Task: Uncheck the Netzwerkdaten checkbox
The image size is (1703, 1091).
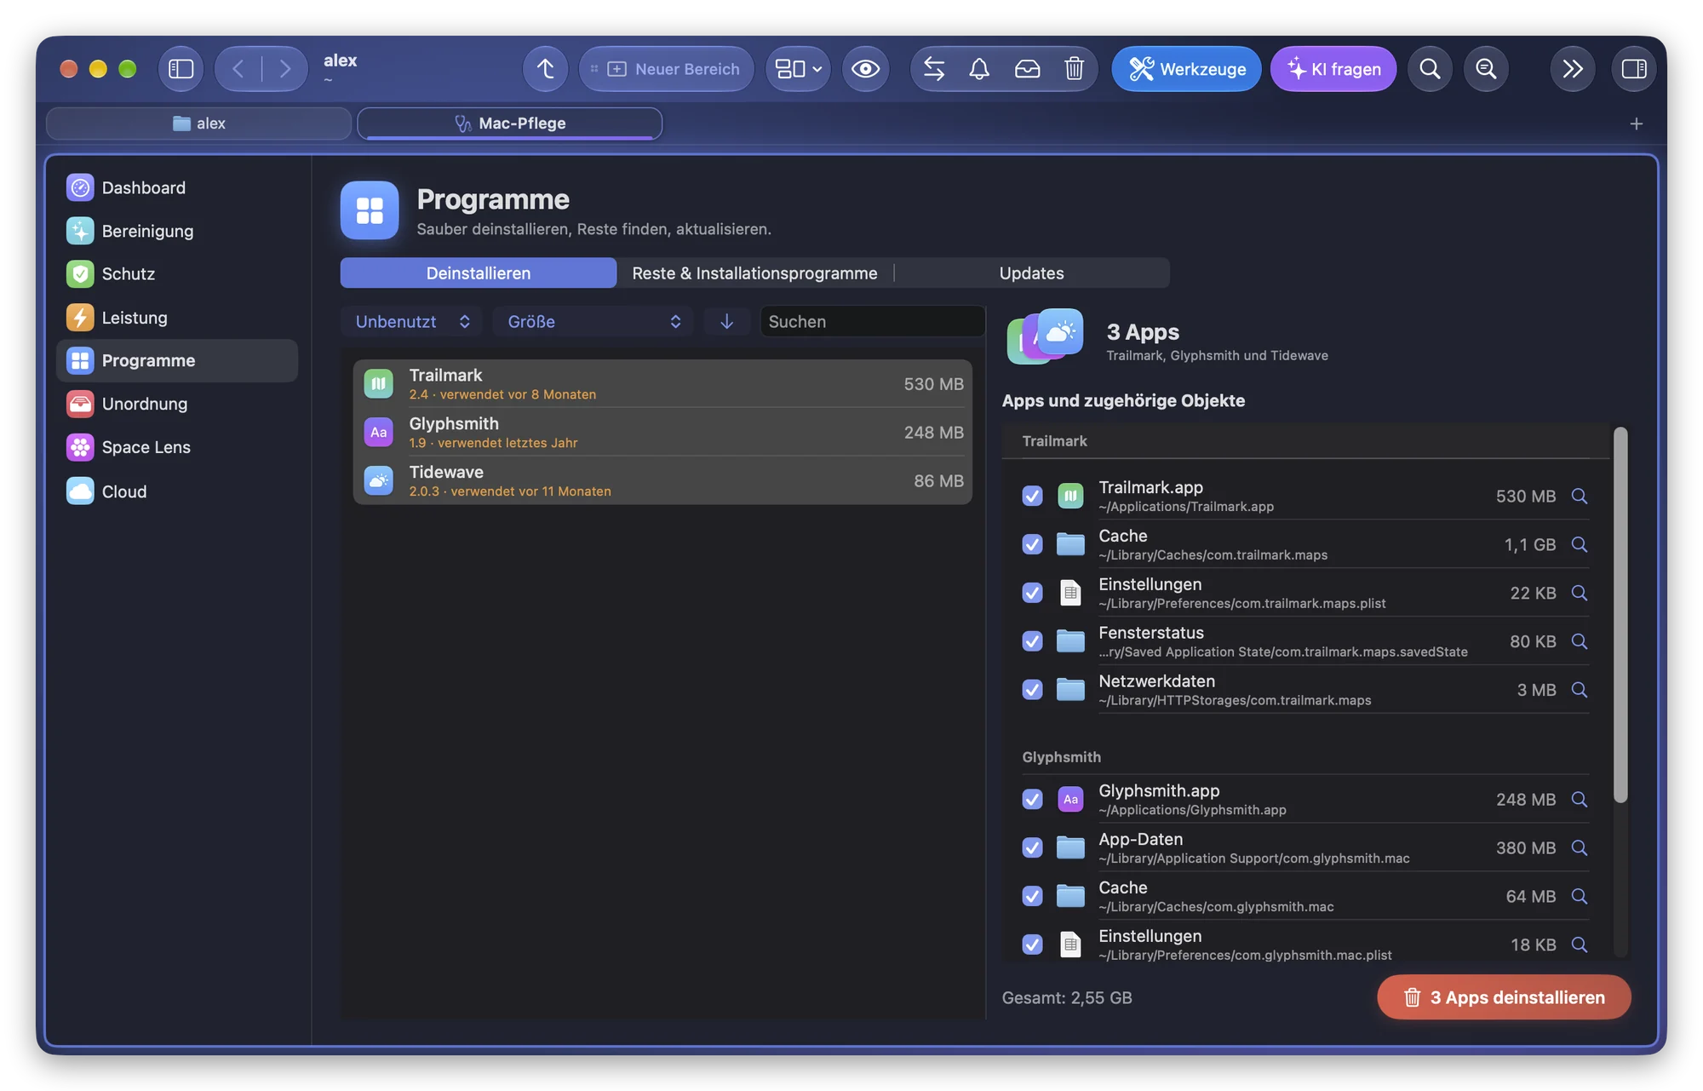Action: (x=1032, y=690)
